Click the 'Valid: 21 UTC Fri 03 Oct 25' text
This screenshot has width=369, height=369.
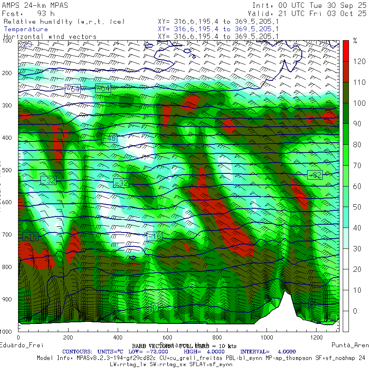[x=307, y=14]
